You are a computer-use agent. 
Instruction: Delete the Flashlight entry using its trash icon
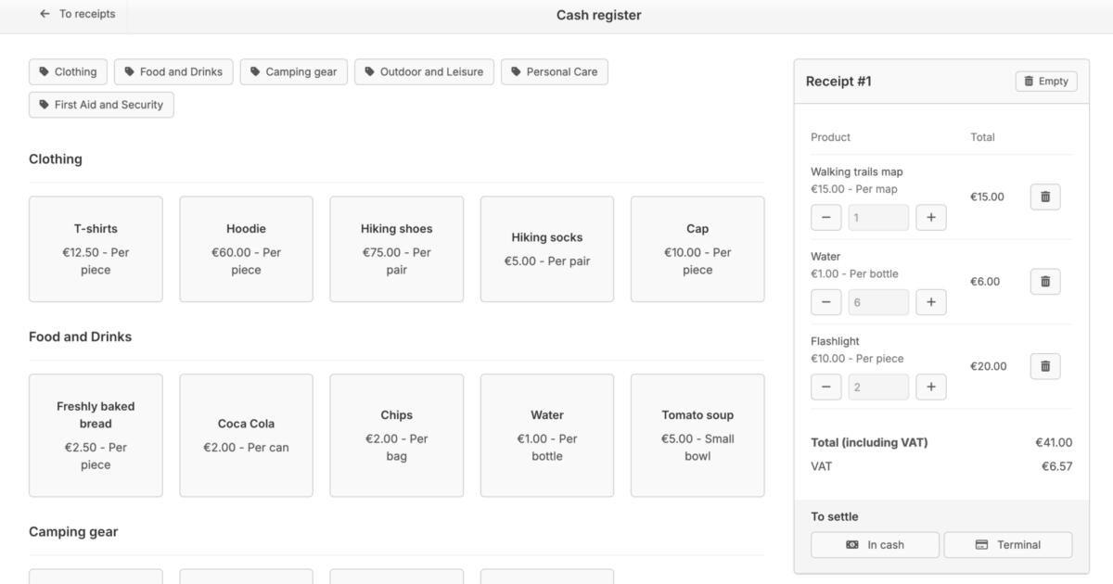point(1045,366)
